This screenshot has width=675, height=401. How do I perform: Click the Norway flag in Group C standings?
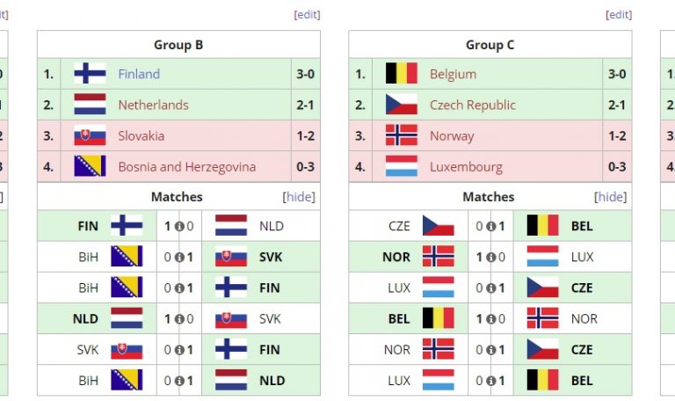point(402,135)
